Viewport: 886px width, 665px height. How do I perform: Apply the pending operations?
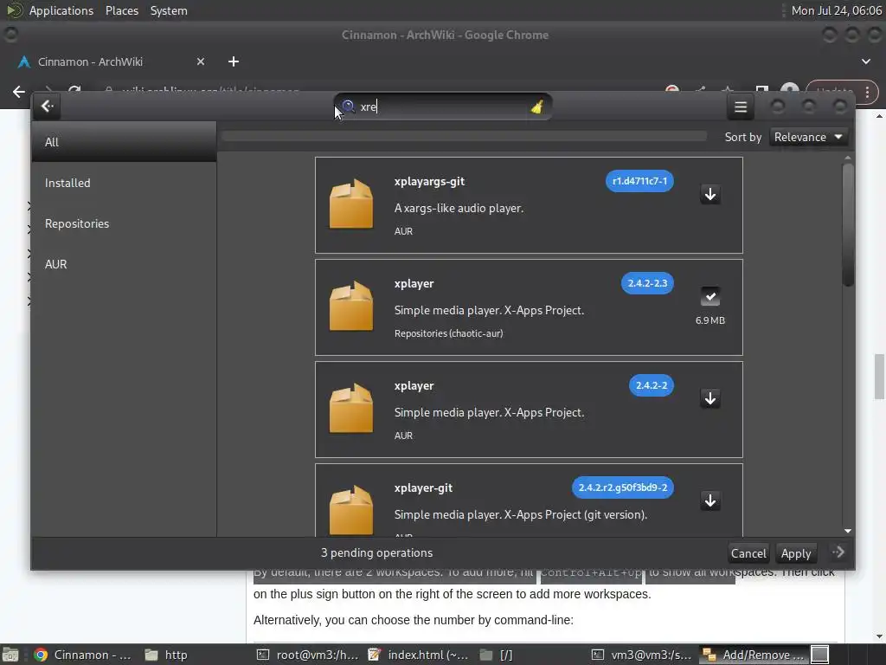click(796, 553)
